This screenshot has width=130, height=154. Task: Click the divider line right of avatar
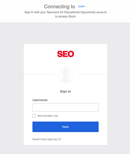pos(93,74)
